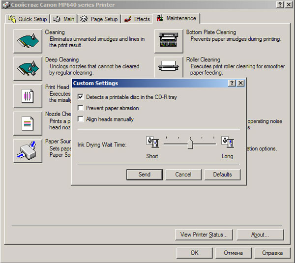Start Deep Cleaning via its icon
The width and height of the screenshot is (295, 263).
coord(28,68)
